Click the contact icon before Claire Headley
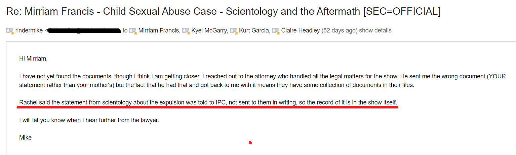516x155 pixels. 276,31
